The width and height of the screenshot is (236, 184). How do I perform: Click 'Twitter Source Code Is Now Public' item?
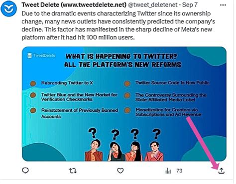tap(172, 83)
